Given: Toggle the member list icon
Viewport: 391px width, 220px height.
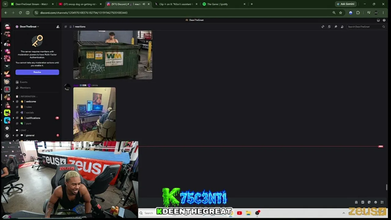Looking at the screenshot, I should pyautogui.click(x=342, y=27).
